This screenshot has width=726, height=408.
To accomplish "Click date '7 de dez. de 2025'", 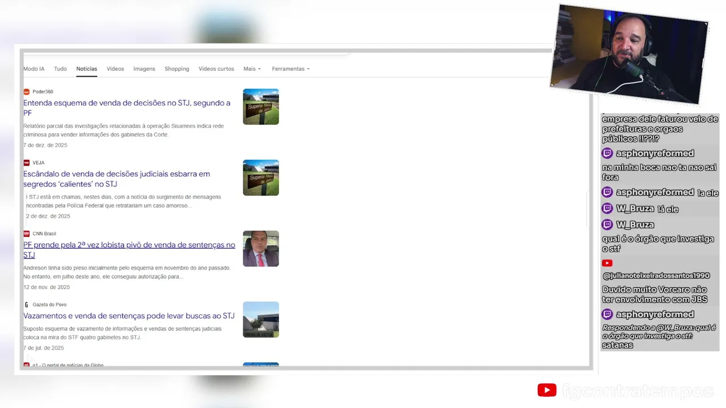I will coord(45,145).
